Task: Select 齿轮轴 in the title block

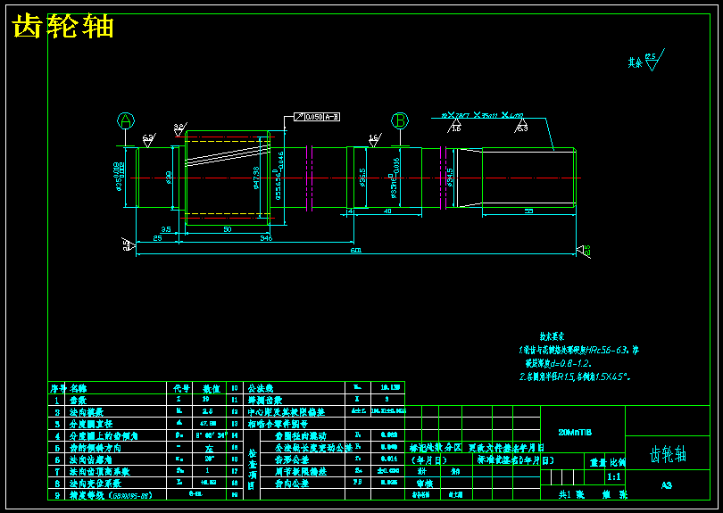Action: coord(669,455)
